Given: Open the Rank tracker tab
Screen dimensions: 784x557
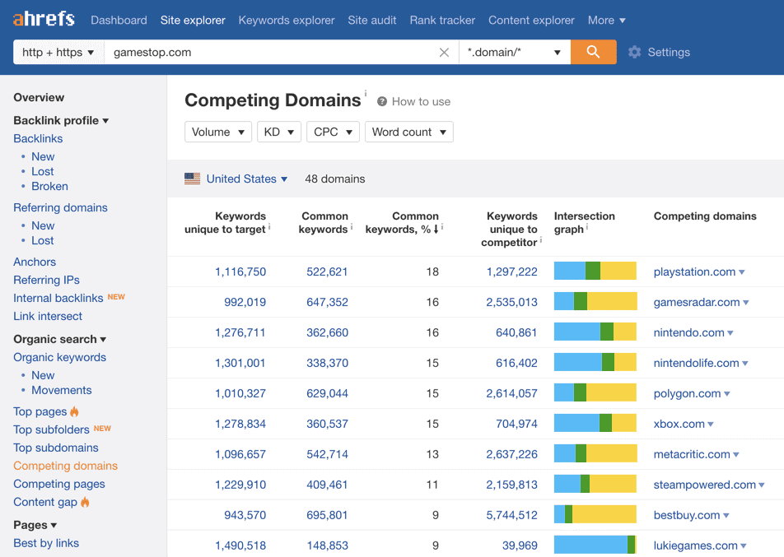Looking at the screenshot, I should click(x=442, y=20).
